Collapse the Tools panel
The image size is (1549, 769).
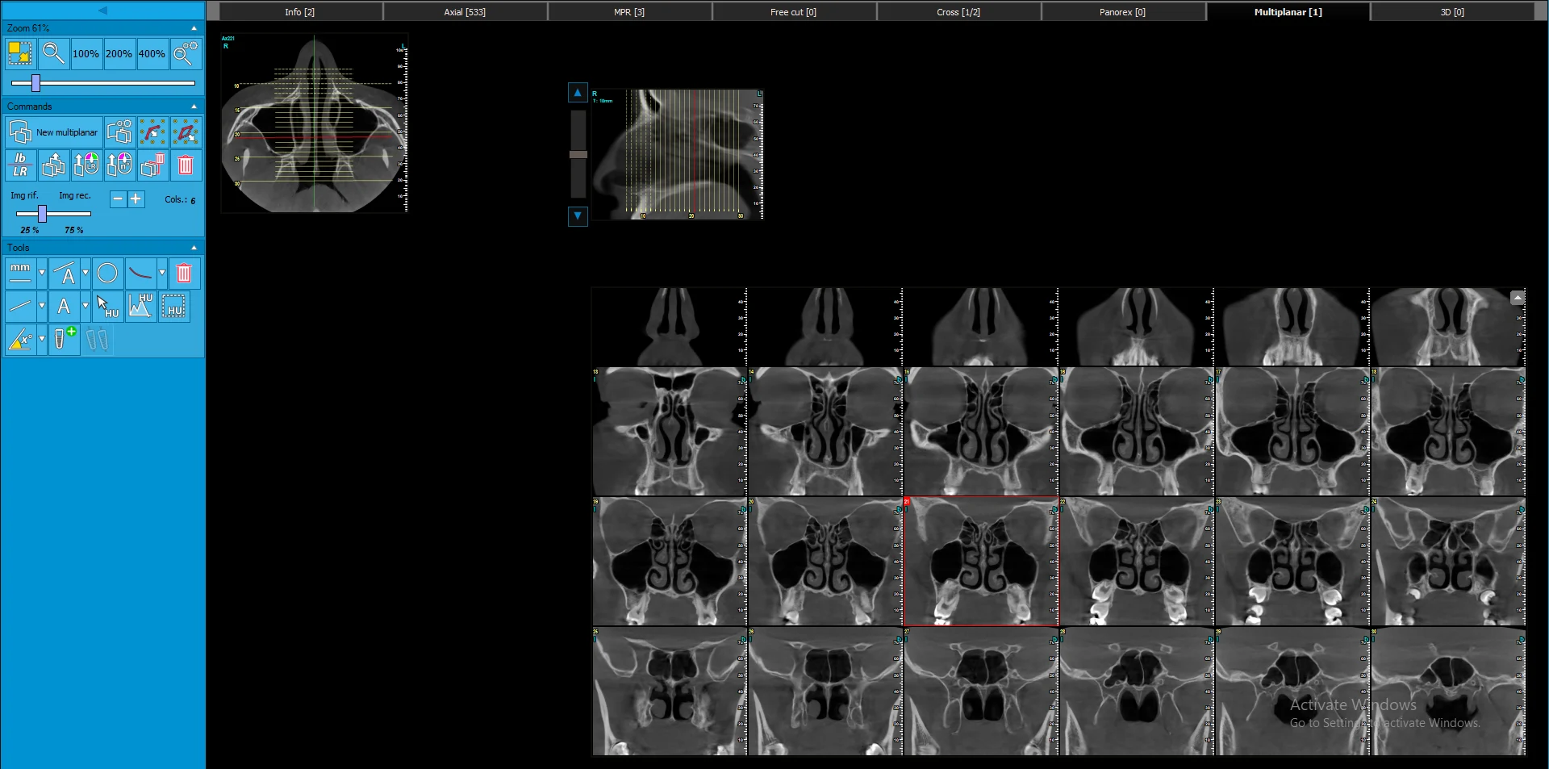coord(194,248)
